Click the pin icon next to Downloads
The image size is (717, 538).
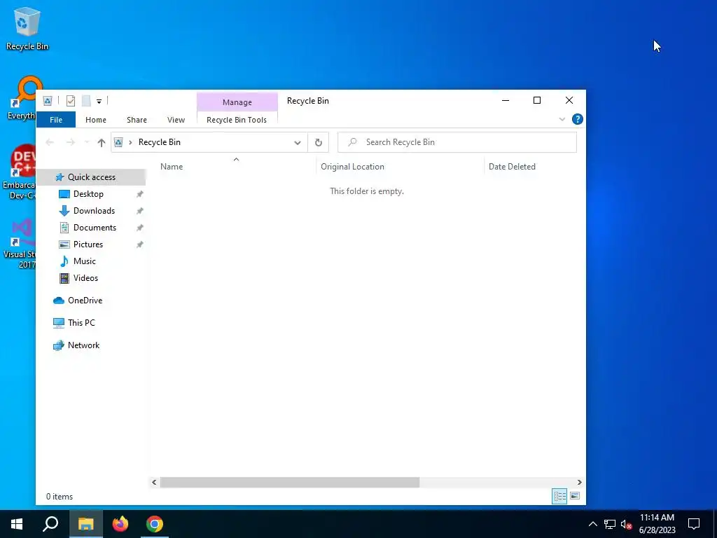[x=140, y=211]
